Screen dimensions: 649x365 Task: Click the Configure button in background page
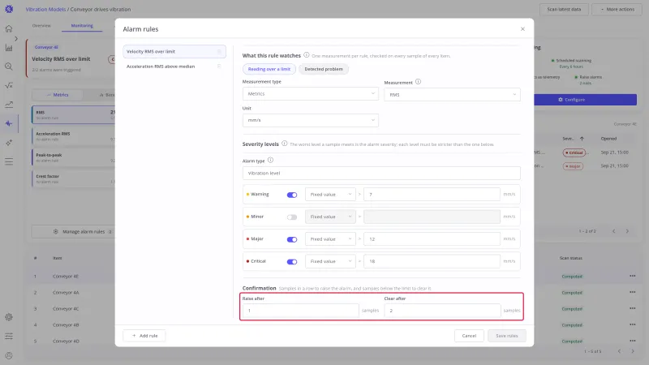[x=585, y=100]
